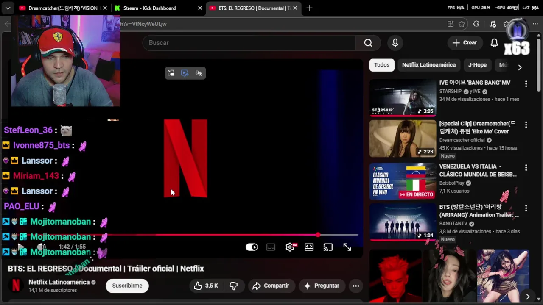Click the video enhance overlay icon
Screen dimensions: 543x305
point(185,73)
